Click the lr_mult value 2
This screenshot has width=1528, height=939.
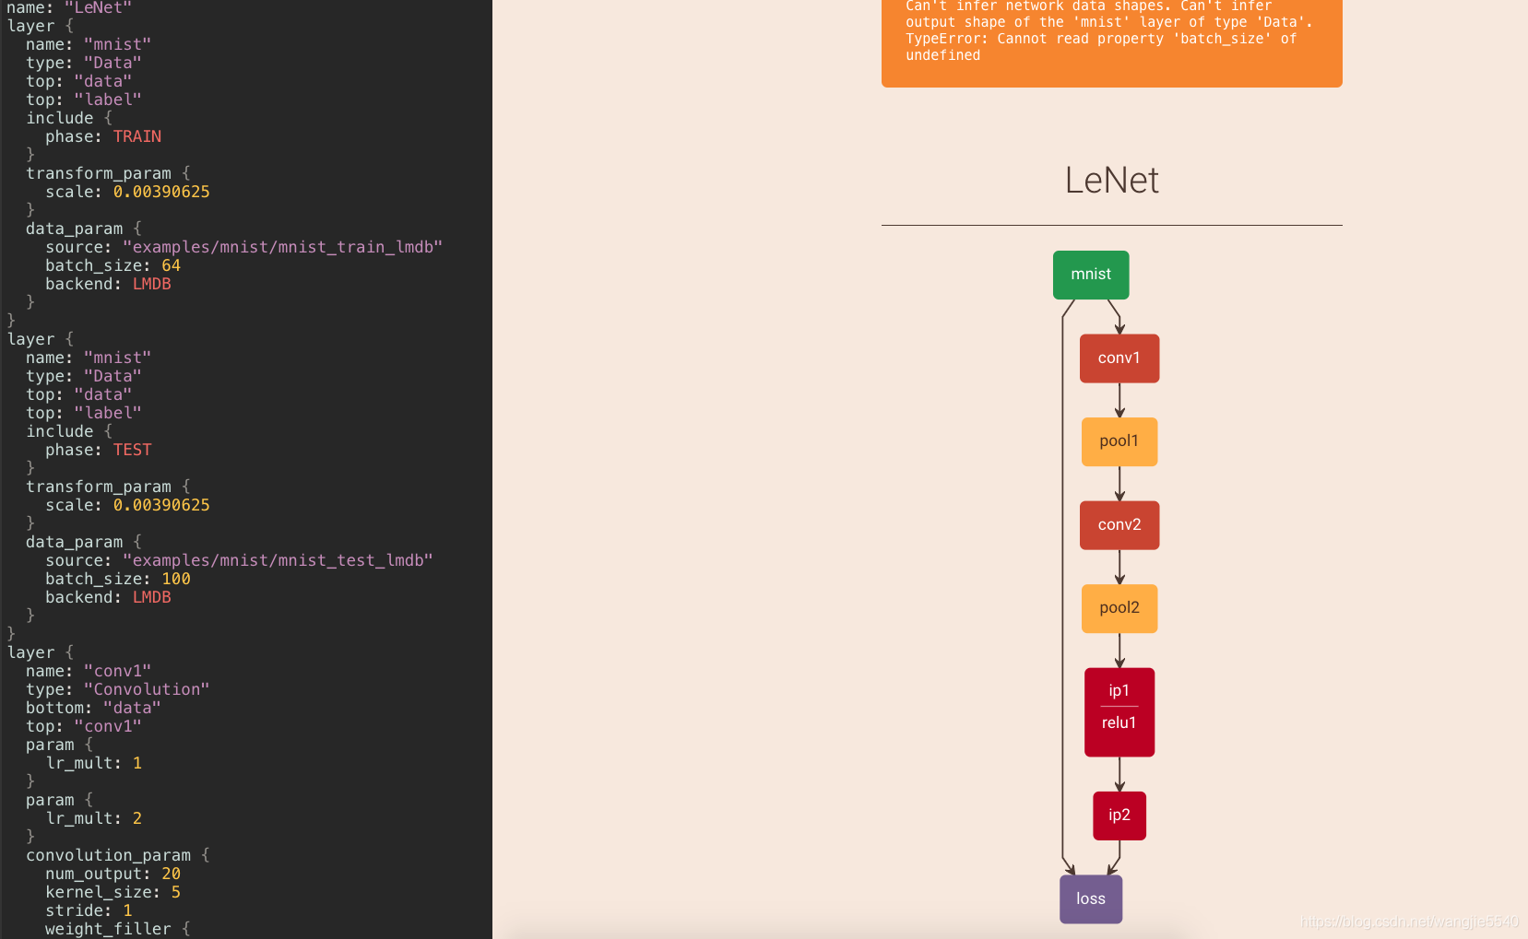(137, 818)
